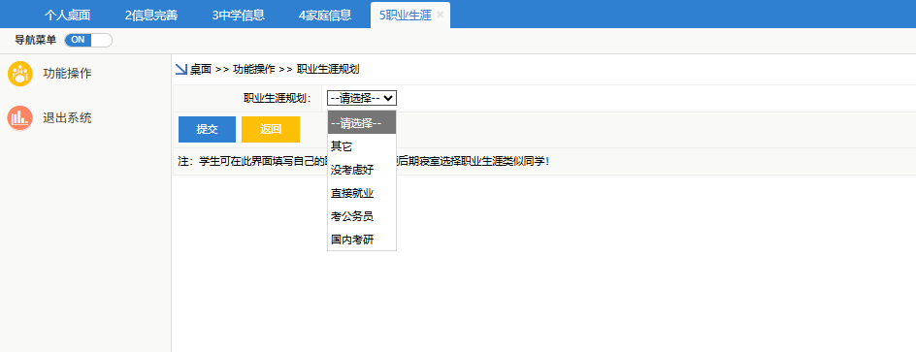Click the blue arrow icon before 桌面
916x352 pixels.
[x=181, y=70]
